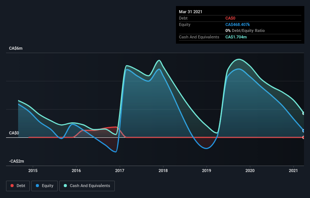Toggle Cash And Equivalents legend button
Image resolution: width=310 pixels, height=198 pixels.
[87, 186]
